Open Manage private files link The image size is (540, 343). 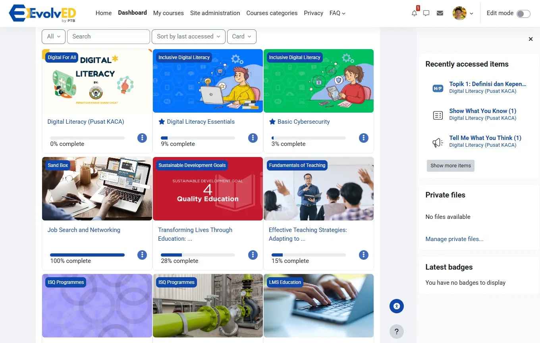(x=454, y=239)
